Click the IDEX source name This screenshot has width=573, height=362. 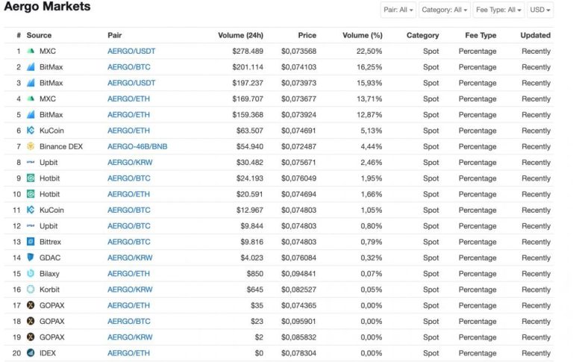(x=48, y=353)
